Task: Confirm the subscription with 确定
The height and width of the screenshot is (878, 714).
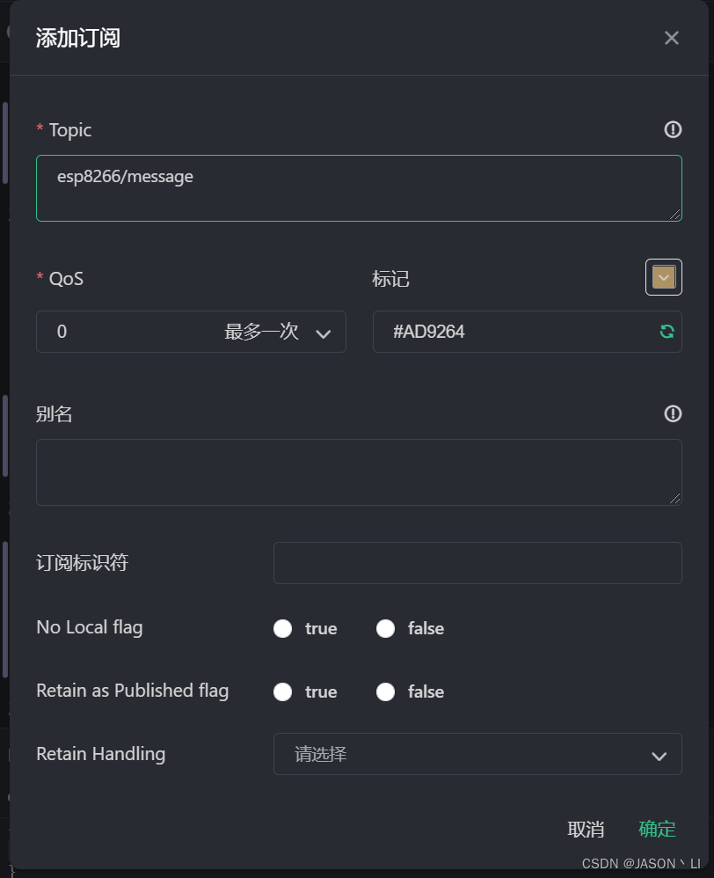Action: pos(657,829)
